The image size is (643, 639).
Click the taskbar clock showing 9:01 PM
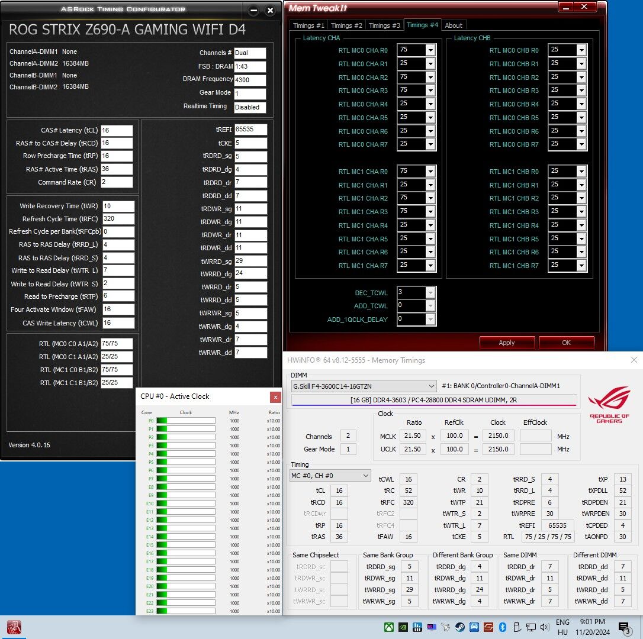pos(593,627)
